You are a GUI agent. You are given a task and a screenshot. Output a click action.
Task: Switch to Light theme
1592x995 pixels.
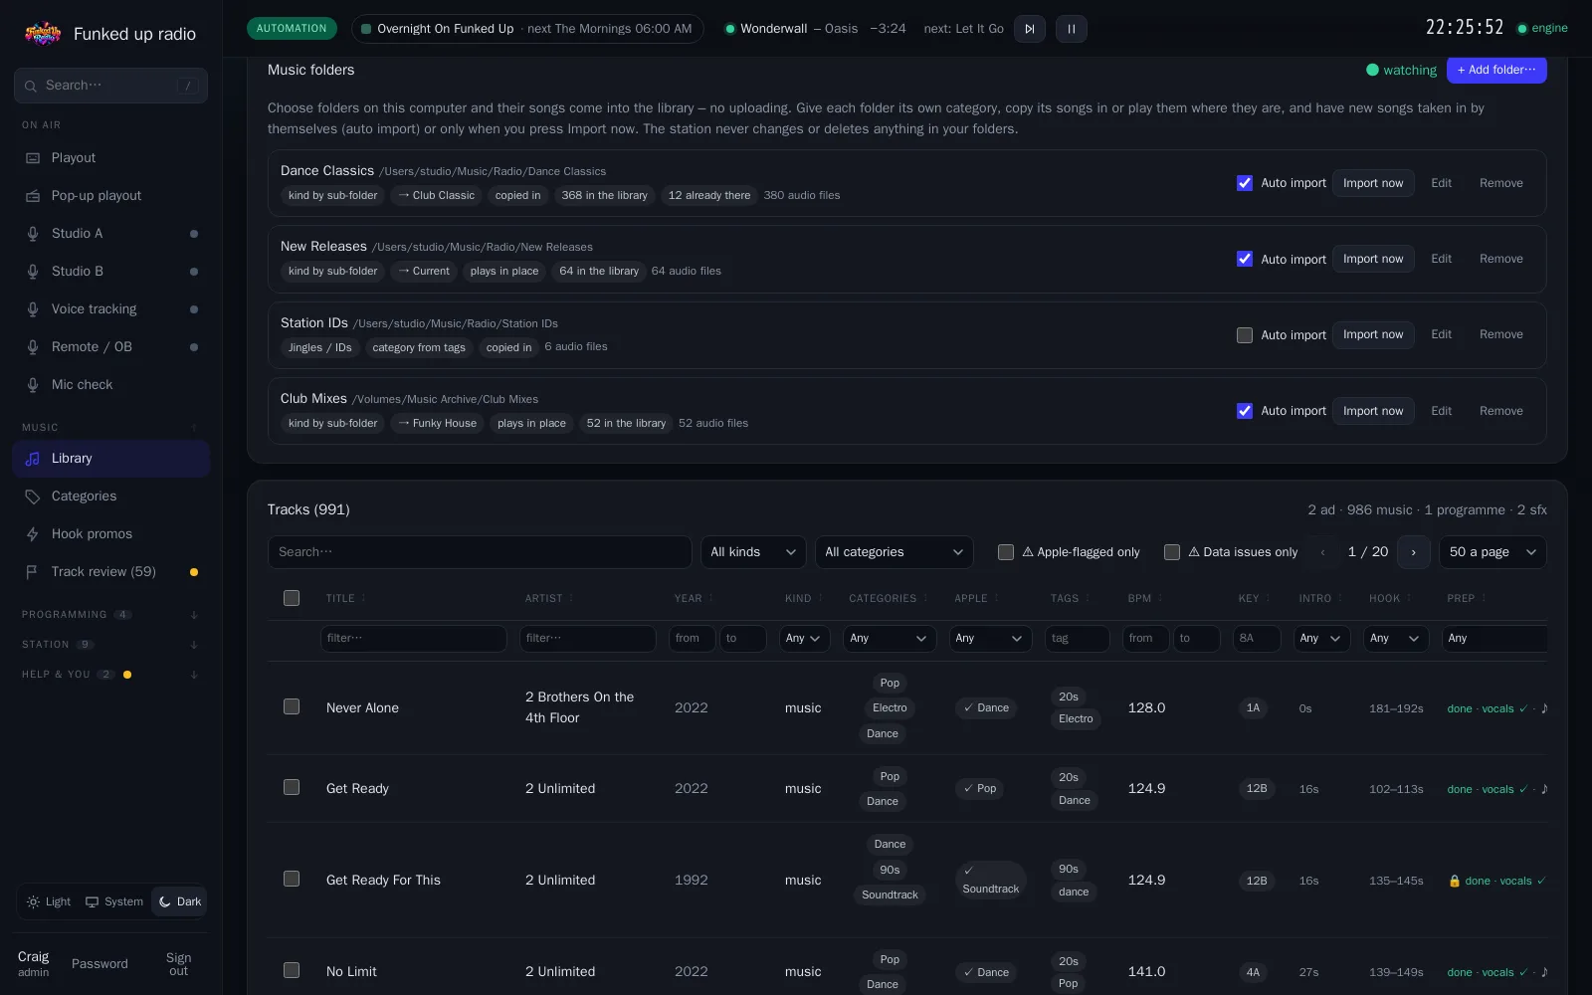[x=49, y=901]
